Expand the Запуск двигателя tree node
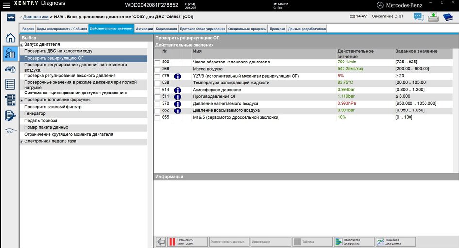The height and width of the screenshot is (248, 459). tap(22, 45)
